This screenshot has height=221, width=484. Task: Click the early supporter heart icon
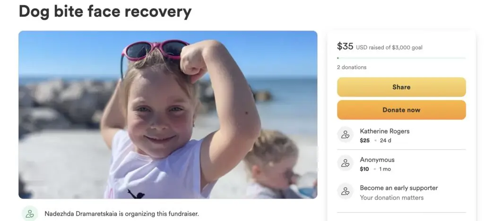[x=345, y=191]
